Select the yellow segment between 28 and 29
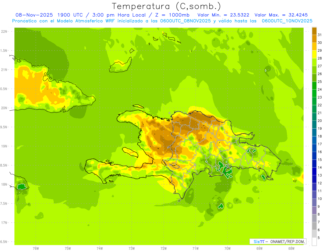Screen dimensions: 327x252 pos(314,54)
